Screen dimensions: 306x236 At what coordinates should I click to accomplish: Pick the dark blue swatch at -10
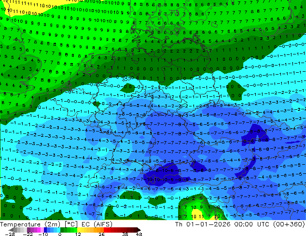point(45,230)
